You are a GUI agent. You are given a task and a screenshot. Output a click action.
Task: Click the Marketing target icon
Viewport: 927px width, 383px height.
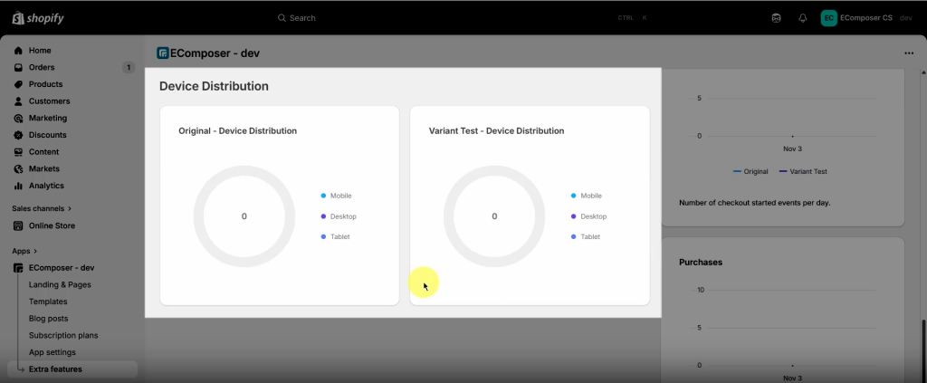tap(18, 119)
